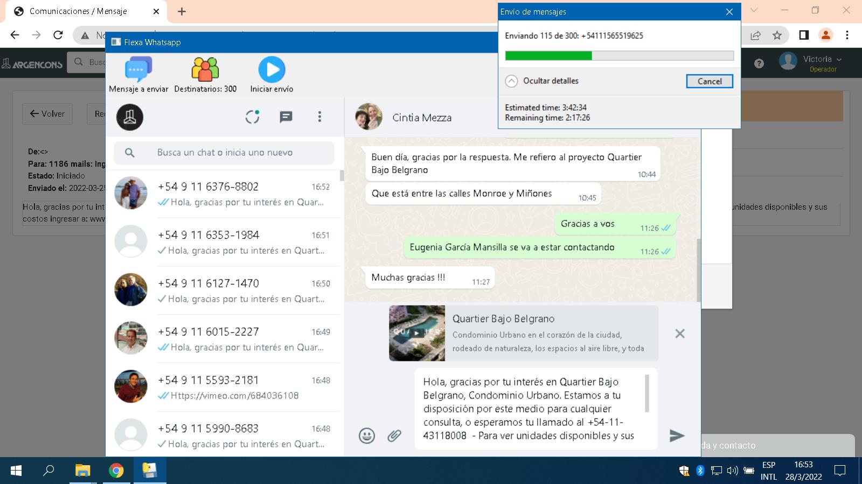Click the Bluetooth tray icon
Screen dimensions: 862x484
[700, 471]
